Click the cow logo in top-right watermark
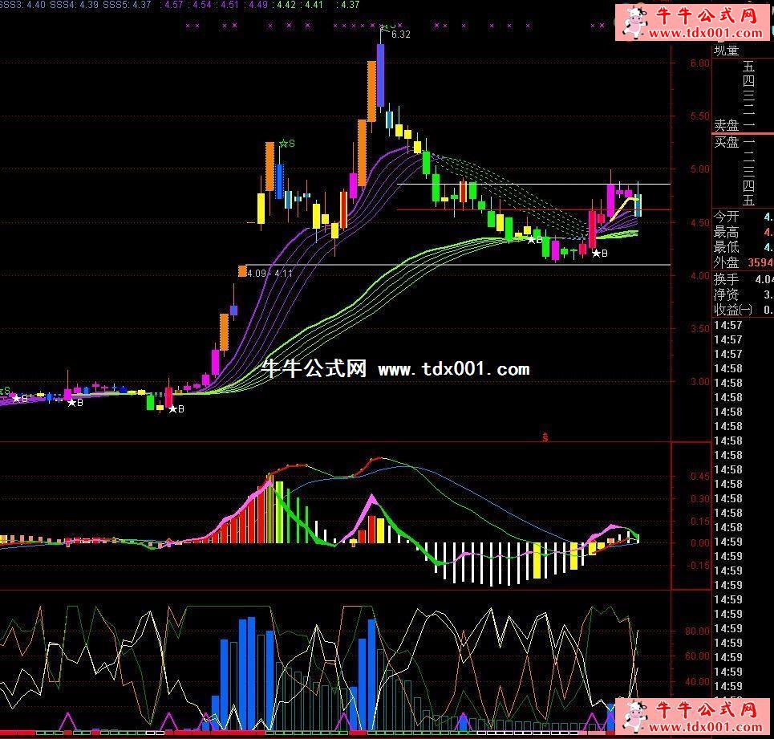The image size is (774, 739). (634, 22)
